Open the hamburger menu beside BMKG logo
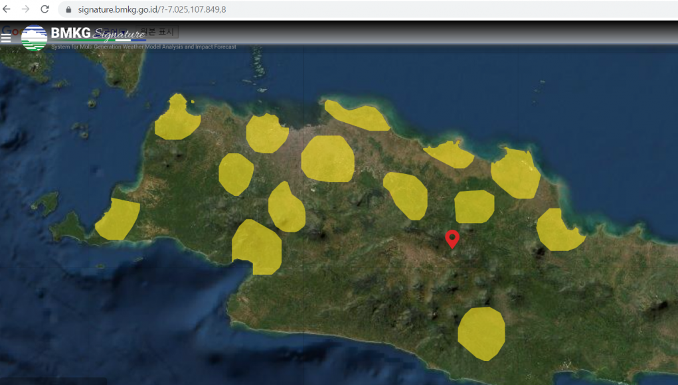 [x=6, y=37]
